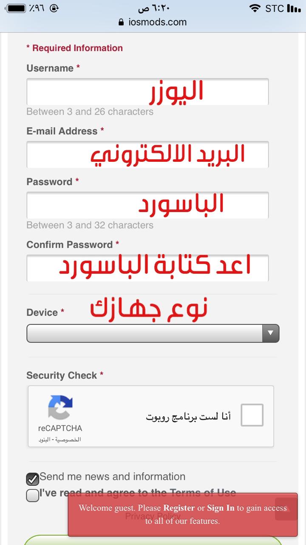Check the reCAPTCHA "not a robot" box

(x=252, y=415)
